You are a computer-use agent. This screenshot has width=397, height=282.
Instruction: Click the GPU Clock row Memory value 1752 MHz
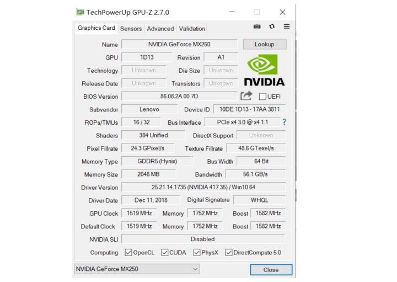[x=205, y=213]
